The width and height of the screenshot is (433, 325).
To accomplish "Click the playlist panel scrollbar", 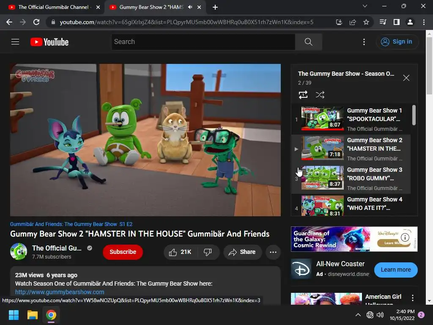I will point(414,115).
